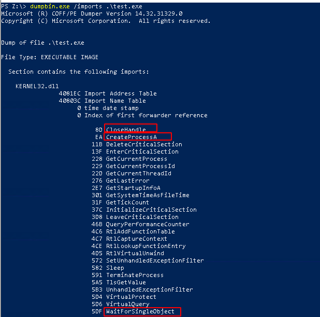320x317 pixels.
Task: Click the dumpbin.exe command text
Action: click(48, 6)
